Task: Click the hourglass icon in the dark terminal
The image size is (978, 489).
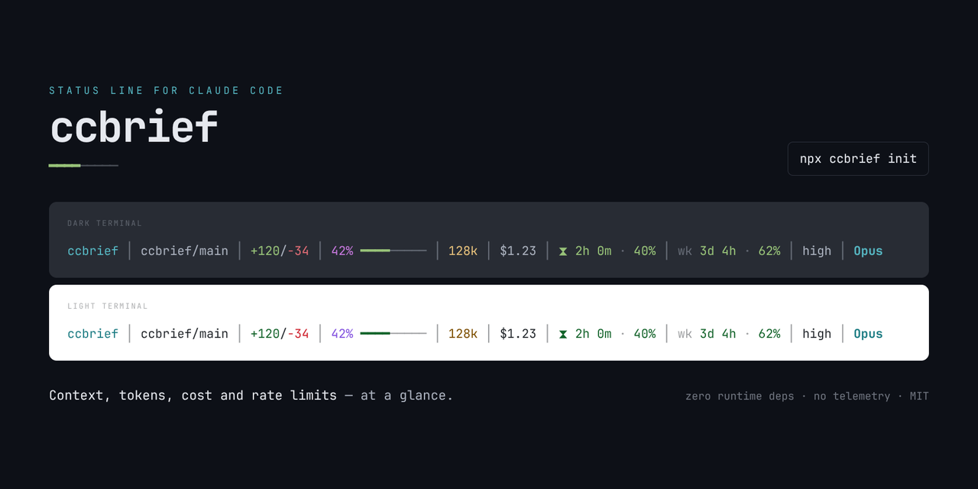Action: pos(563,251)
